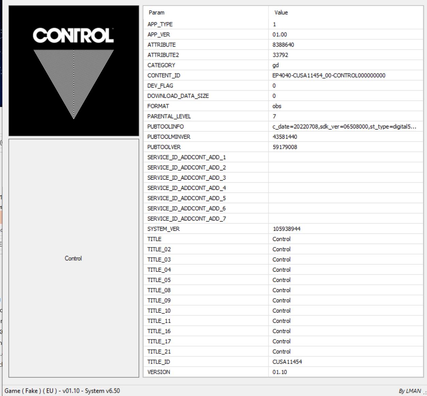Select the SERVICE_ID_ADDCONT_ADD_6 row

tap(283, 208)
